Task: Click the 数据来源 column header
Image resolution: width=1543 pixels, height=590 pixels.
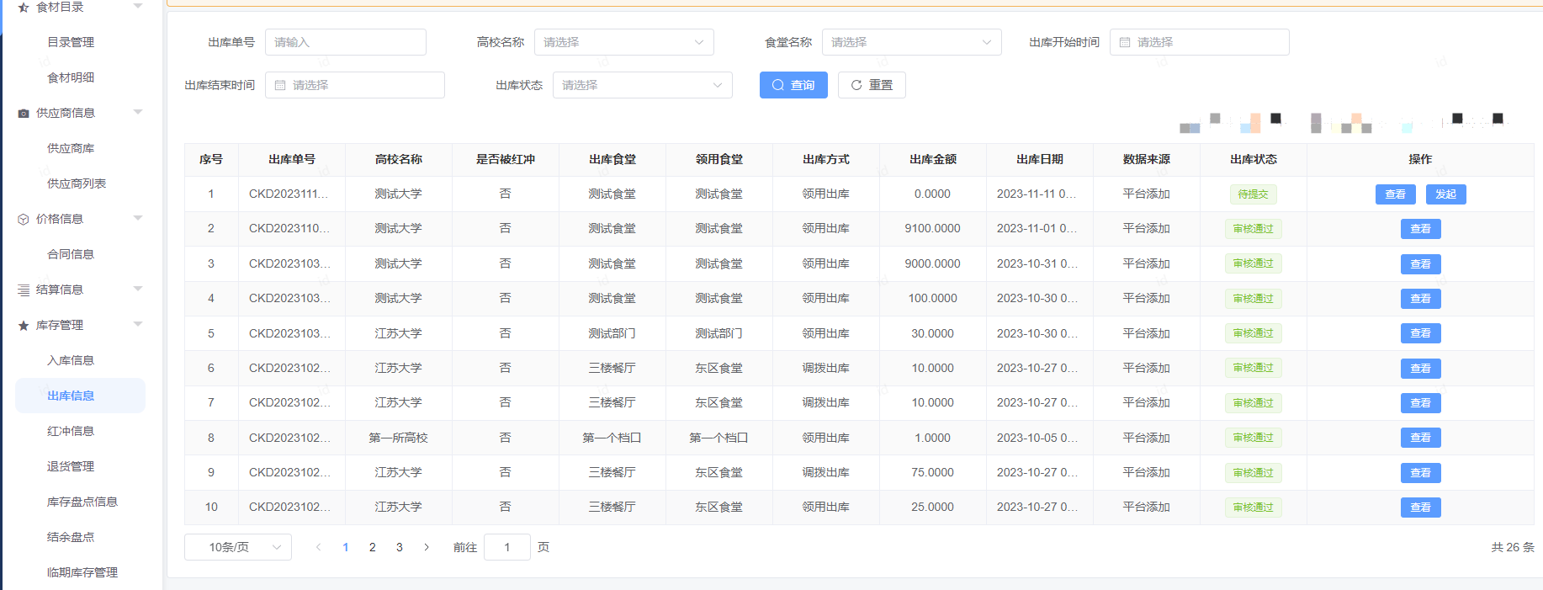Action: tap(1147, 159)
